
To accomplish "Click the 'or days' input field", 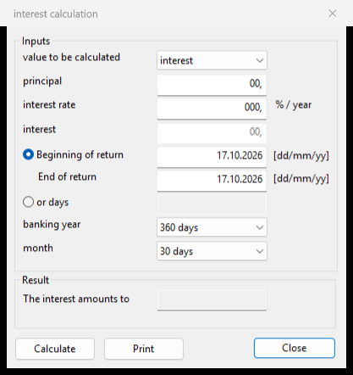I will click(x=212, y=204).
